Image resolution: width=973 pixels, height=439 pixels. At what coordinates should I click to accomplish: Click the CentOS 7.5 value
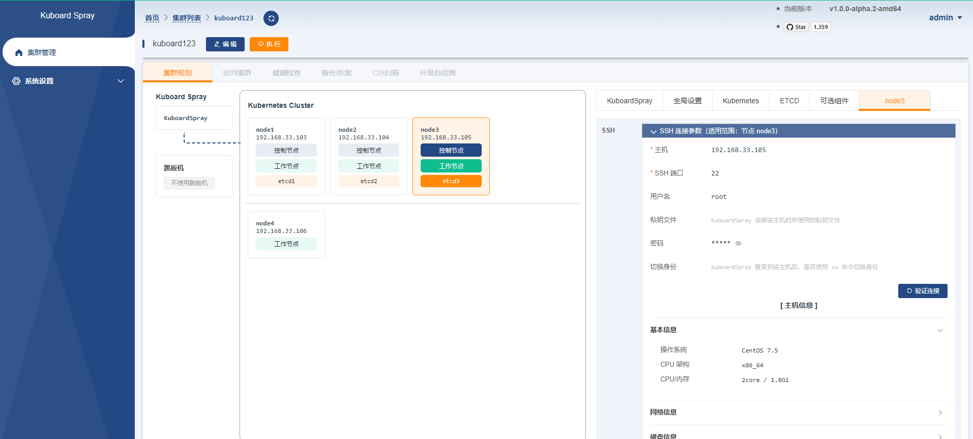[759, 350]
